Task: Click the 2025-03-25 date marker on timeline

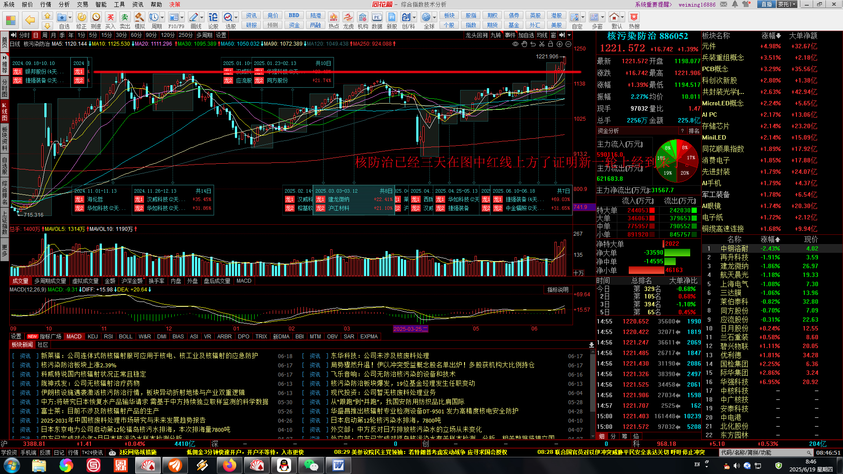Action: [x=411, y=329]
